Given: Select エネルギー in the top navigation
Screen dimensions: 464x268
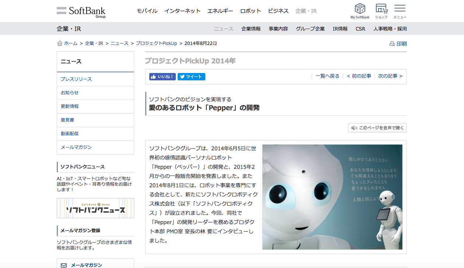Looking at the screenshot, I should [x=220, y=11].
